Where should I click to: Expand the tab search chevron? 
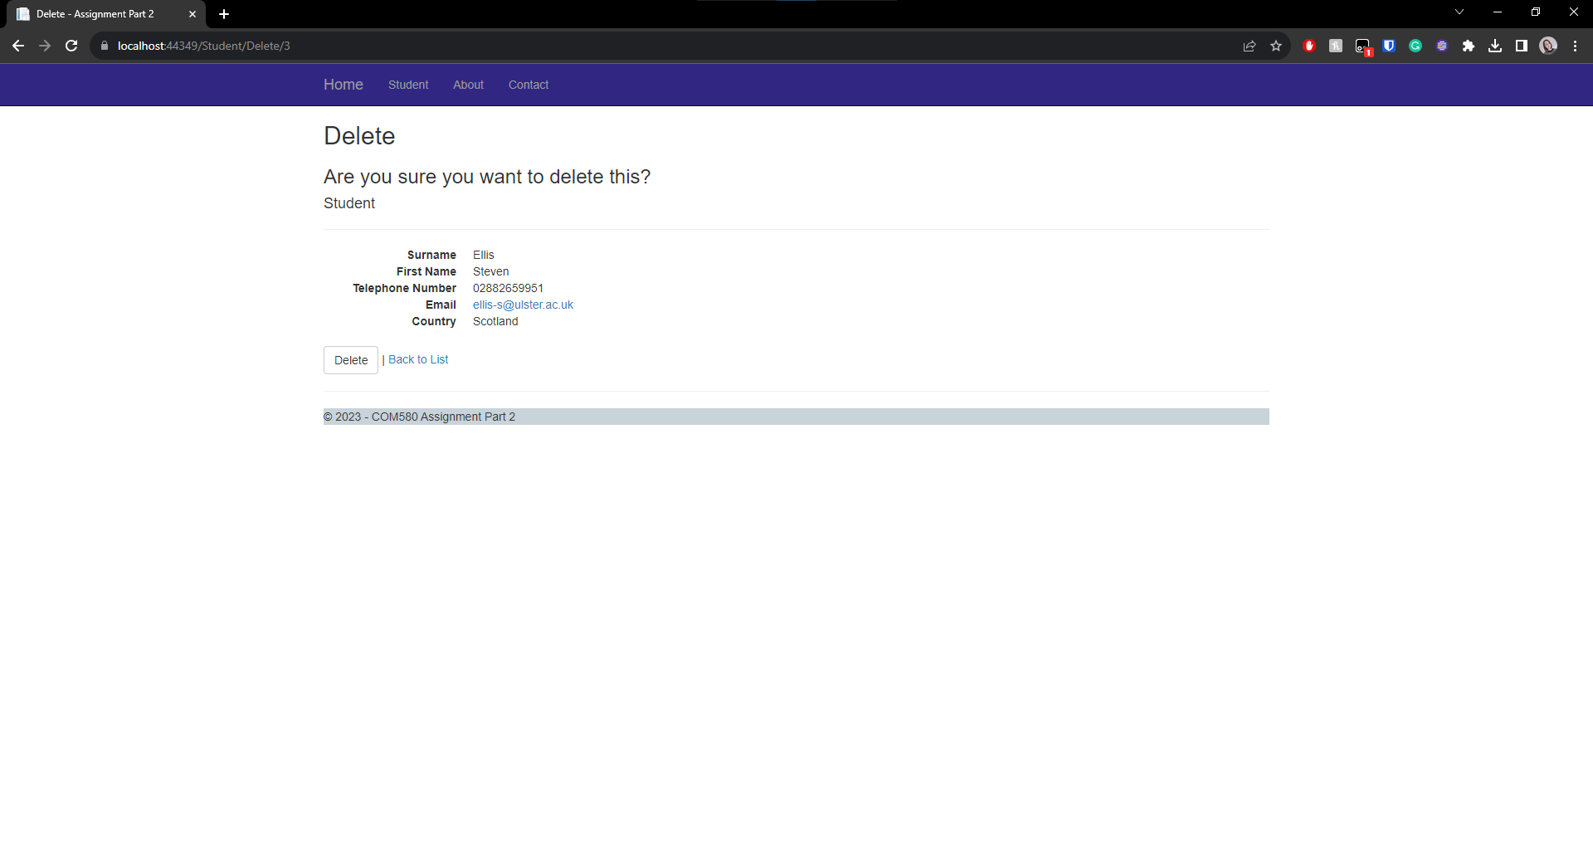coord(1459,12)
